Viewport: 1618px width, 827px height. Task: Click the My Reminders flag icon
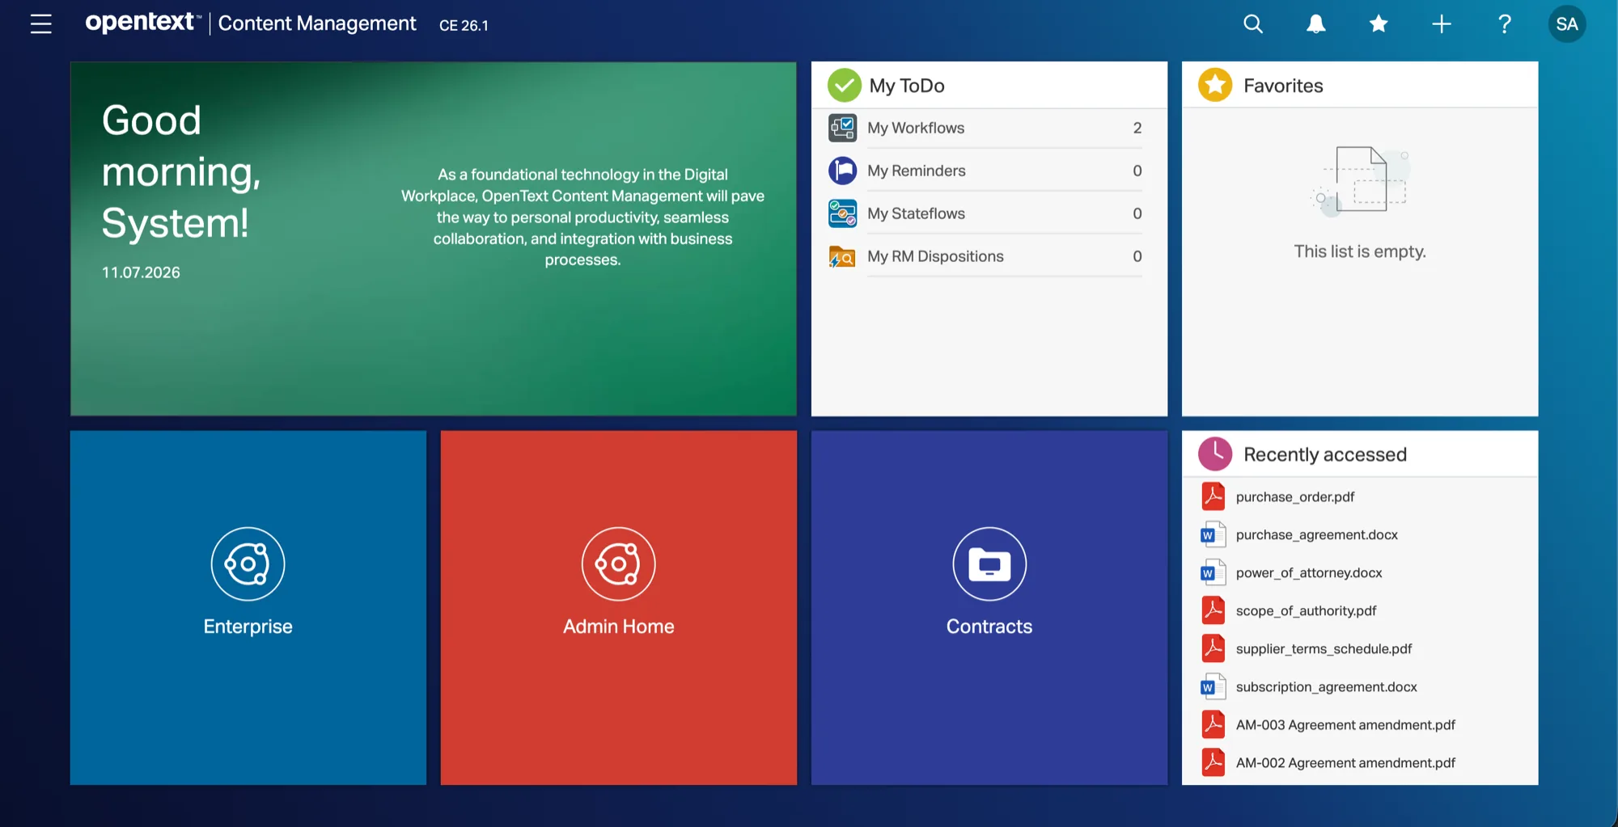[x=842, y=171]
